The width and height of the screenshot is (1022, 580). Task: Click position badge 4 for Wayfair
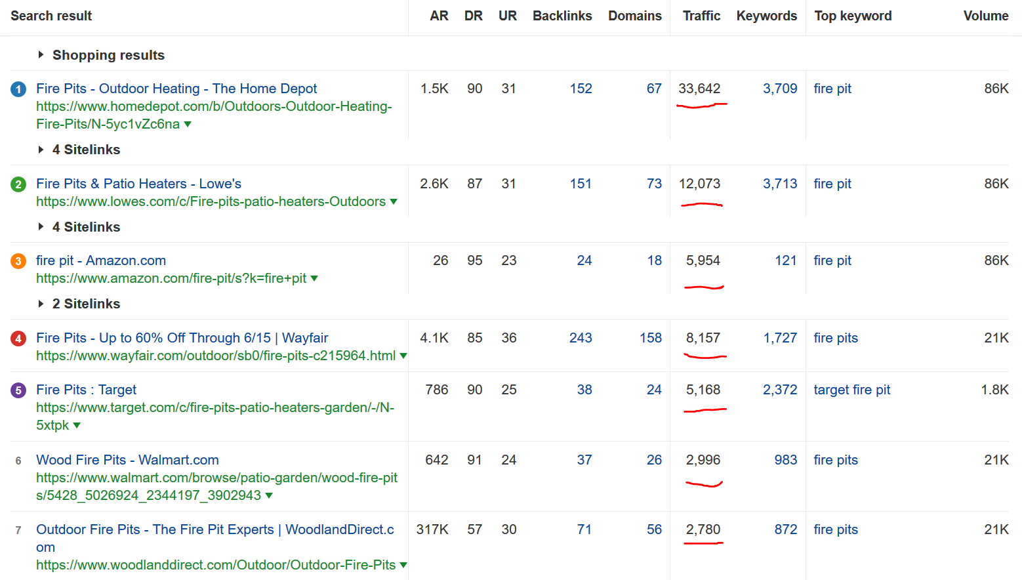[x=18, y=339]
